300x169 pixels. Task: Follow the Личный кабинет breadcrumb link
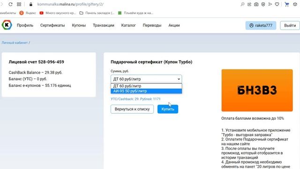tap(15, 43)
